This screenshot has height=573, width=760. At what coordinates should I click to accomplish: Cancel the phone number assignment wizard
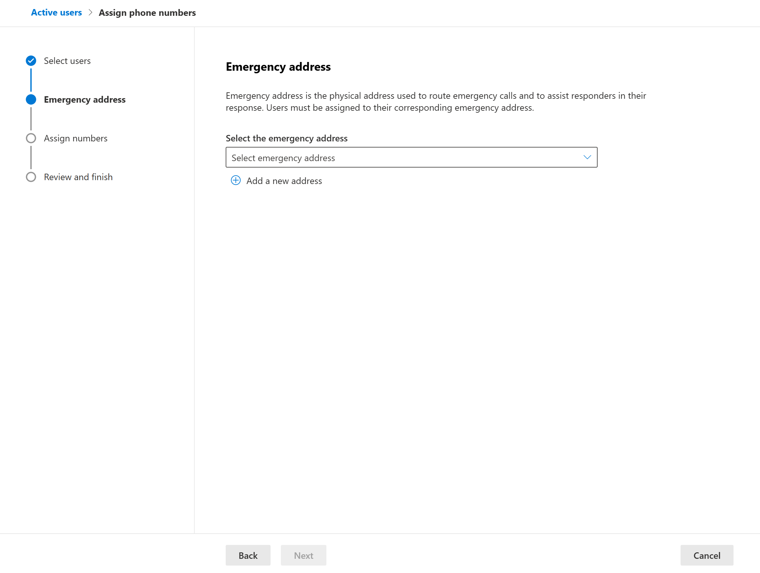[x=706, y=555]
